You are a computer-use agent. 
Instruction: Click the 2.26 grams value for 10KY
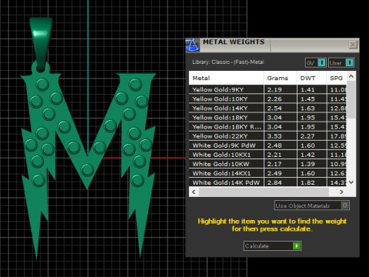274,98
